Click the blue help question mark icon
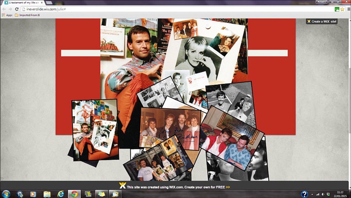Screen dimensions: 351x198 pos(304,194)
